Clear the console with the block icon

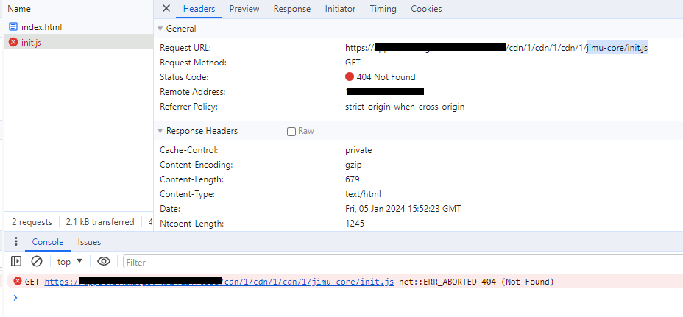point(36,261)
